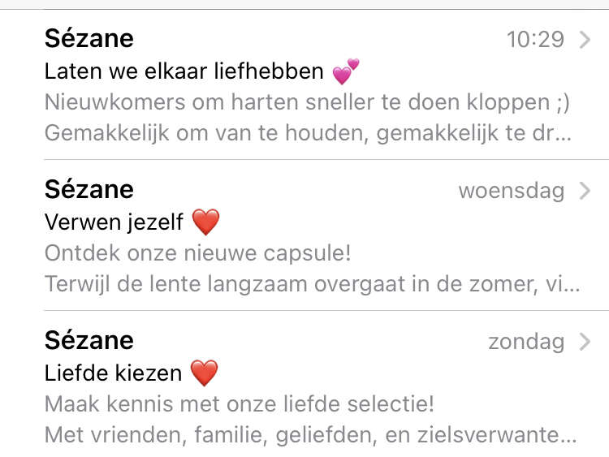Click preview text Nieuwkomers om harten sneller
The image size is (609, 457).
click(307, 102)
